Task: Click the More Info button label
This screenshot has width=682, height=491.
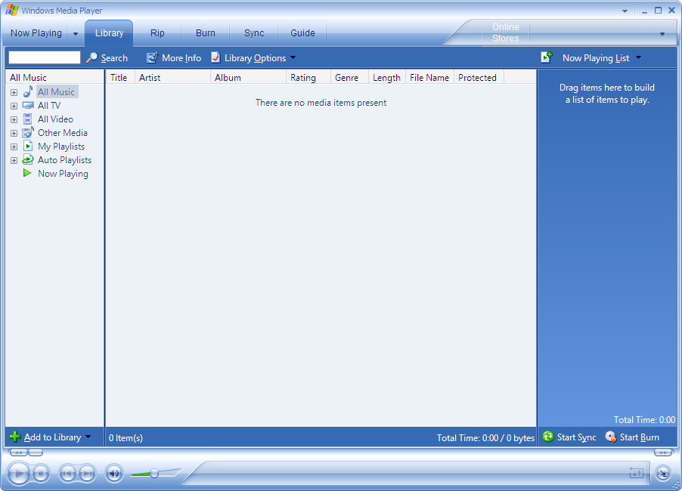Action: (181, 58)
